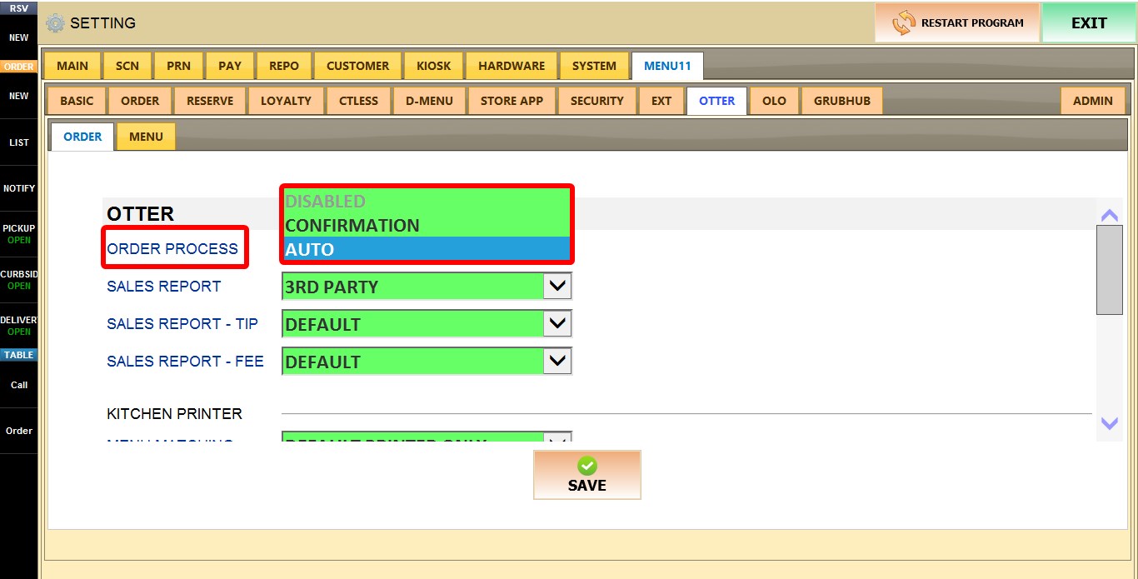Select the ORDER tab under OTTER
This screenshot has height=579, width=1138.
click(82, 137)
